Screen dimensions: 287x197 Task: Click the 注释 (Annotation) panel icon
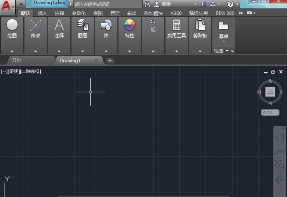point(59,25)
